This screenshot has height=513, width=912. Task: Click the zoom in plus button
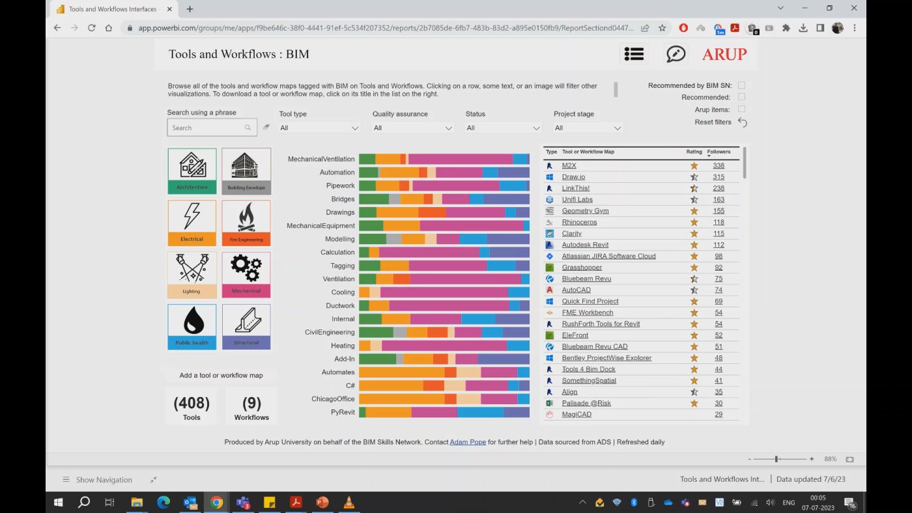[x=812, y=459]
